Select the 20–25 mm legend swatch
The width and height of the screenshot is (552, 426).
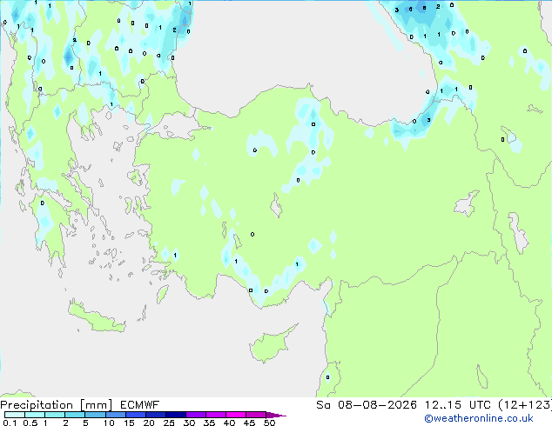[x=156, y=415]
